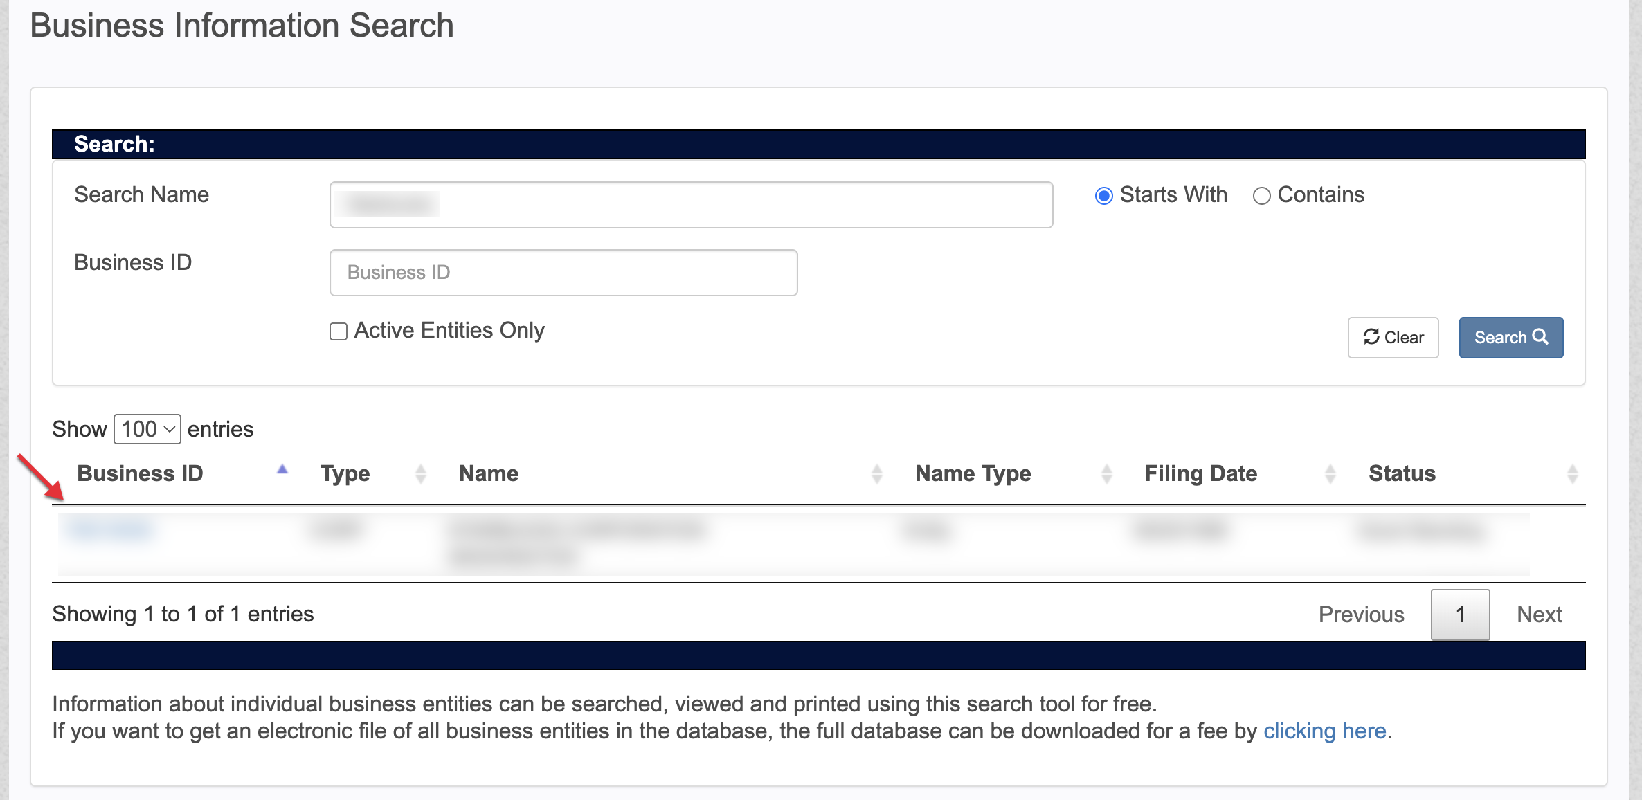Click the Type column sort icon
The height and width of the screenshot is (800, 1642).
420,474
